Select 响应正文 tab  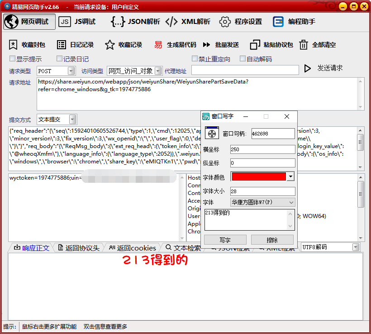coord(32,248)
